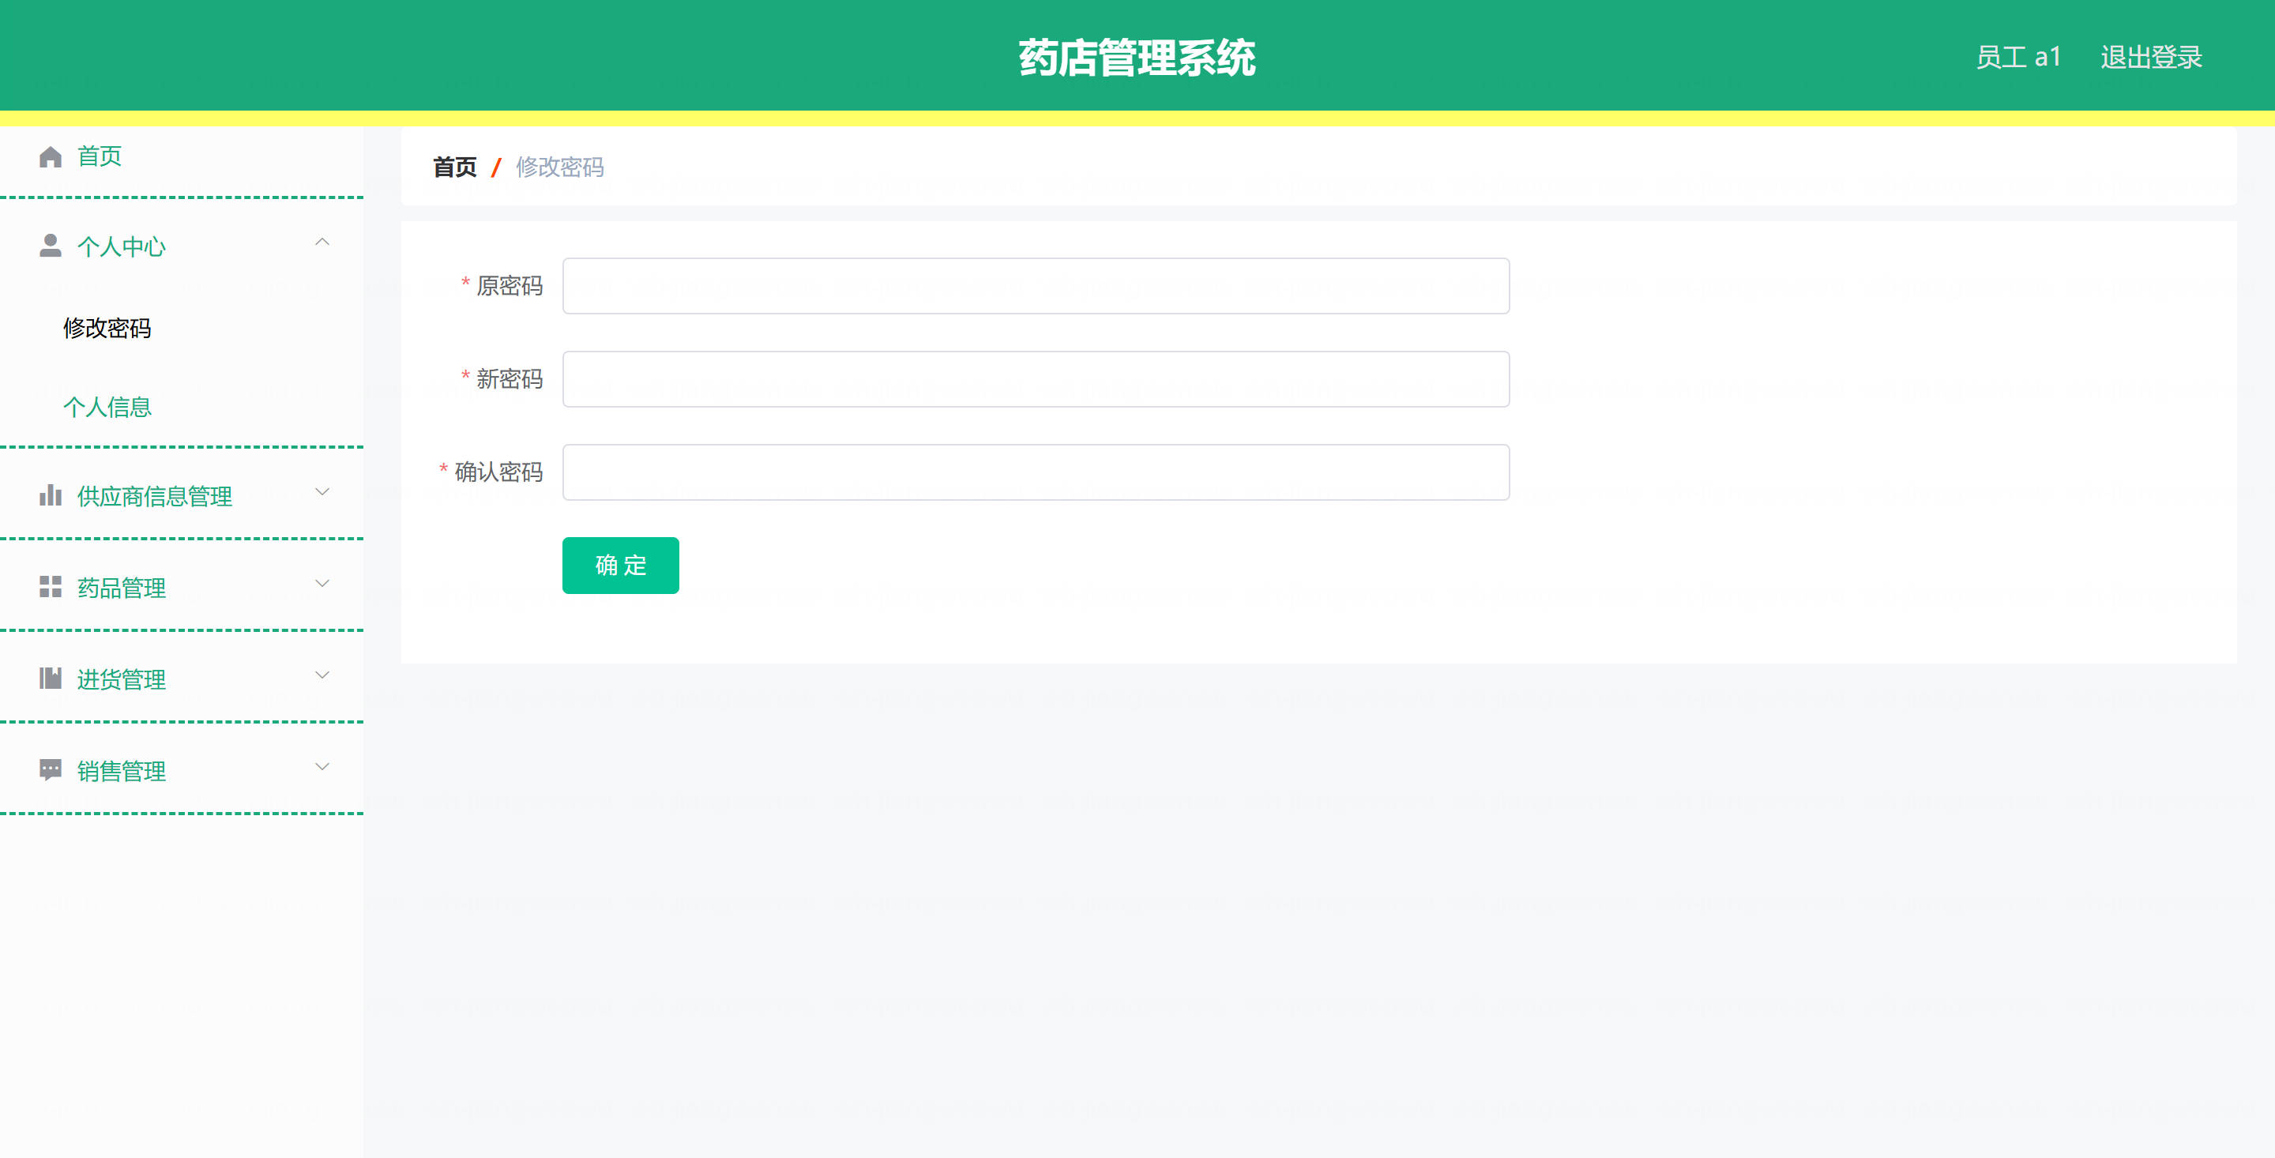
Task: Click the 确认密码 field label
Action: (x=499, y=472)
